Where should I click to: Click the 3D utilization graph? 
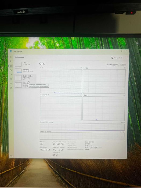[61, 81]
